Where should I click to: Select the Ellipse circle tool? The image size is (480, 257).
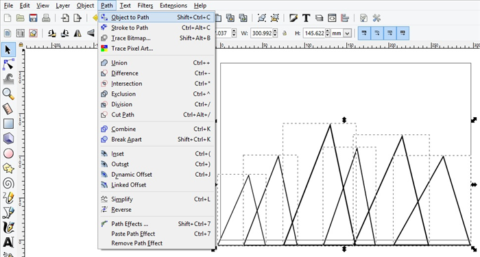tap(8, 154)
